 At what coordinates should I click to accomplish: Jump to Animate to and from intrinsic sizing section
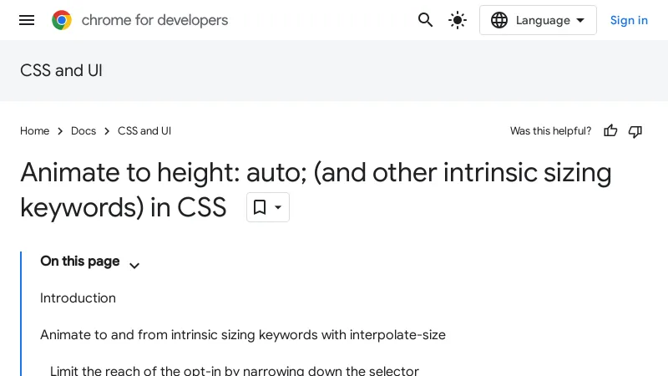[x=242, y=335]
